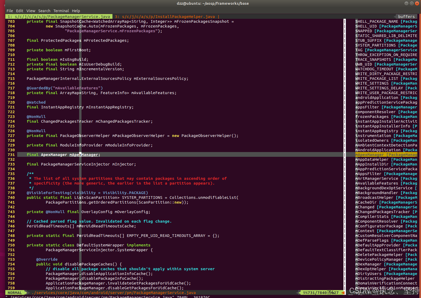
Task: Place cursor on mModuleInfoProvider declaration
Action: (x=90, y=145)
